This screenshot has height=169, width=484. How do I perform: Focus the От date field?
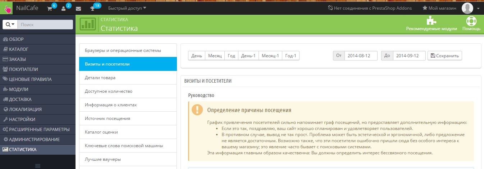[x=361, y=56]
